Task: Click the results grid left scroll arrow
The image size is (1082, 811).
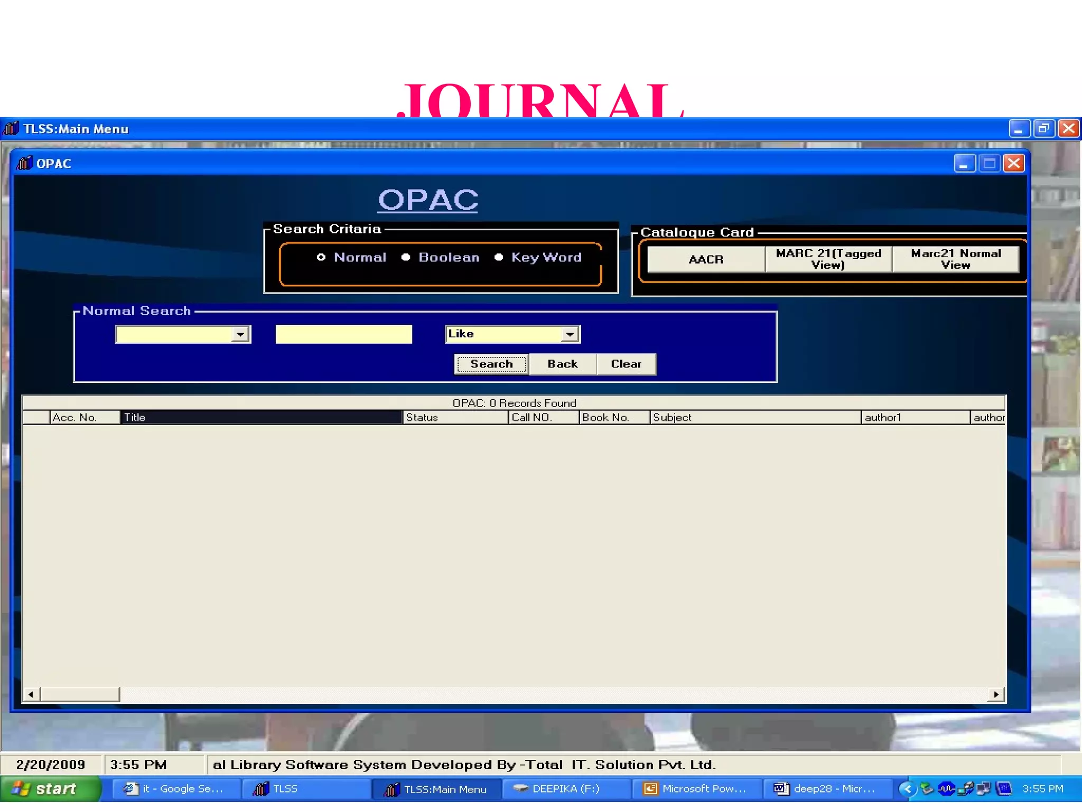Action: click(31, 694)
